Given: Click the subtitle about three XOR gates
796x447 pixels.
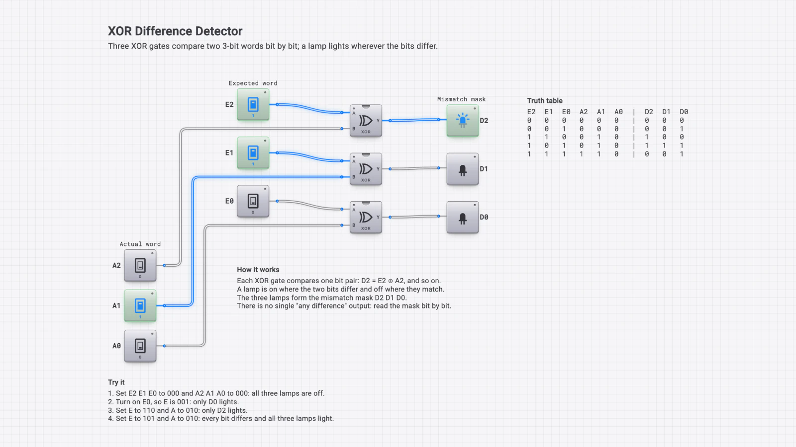Looking at the screenshot, I should coord(273,46).
